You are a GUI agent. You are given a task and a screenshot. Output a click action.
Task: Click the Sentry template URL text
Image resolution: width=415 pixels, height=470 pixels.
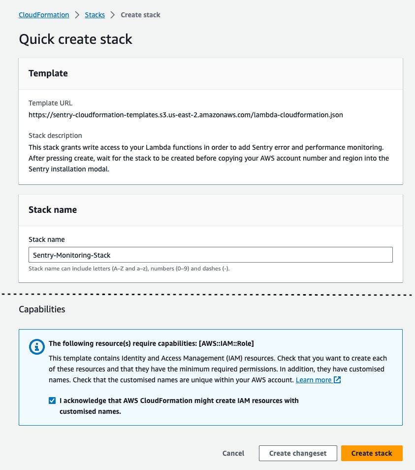click(186, 115)
